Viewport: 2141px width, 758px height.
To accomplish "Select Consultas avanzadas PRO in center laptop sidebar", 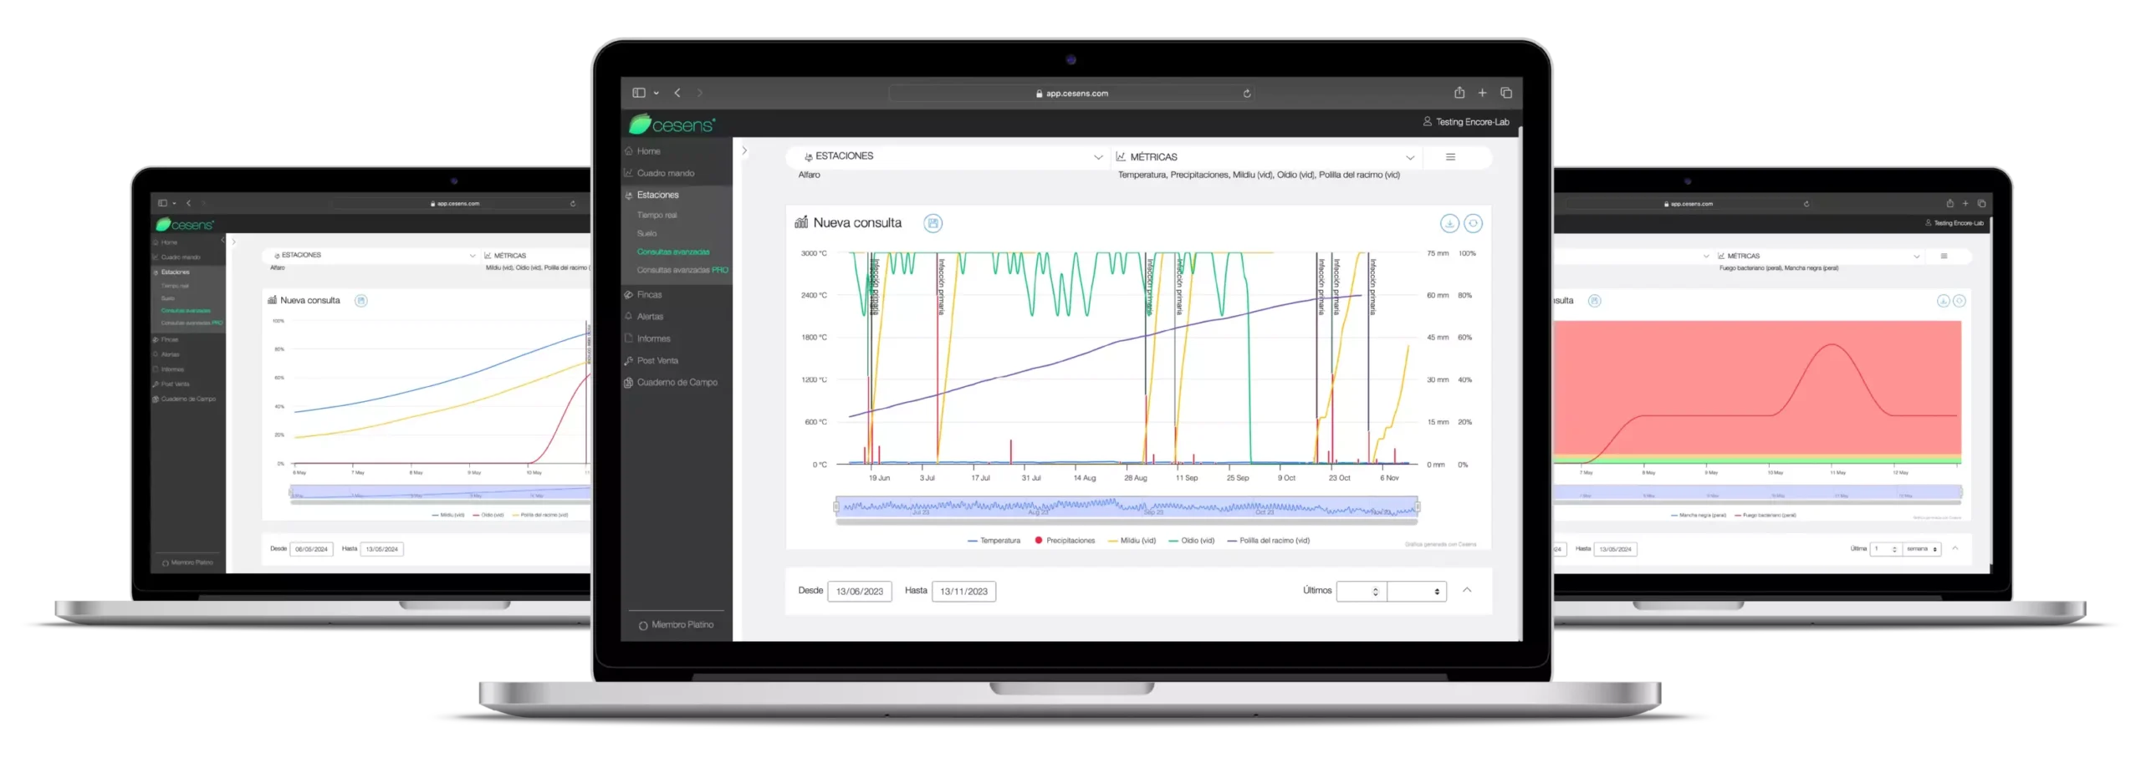I will (682, 270).
